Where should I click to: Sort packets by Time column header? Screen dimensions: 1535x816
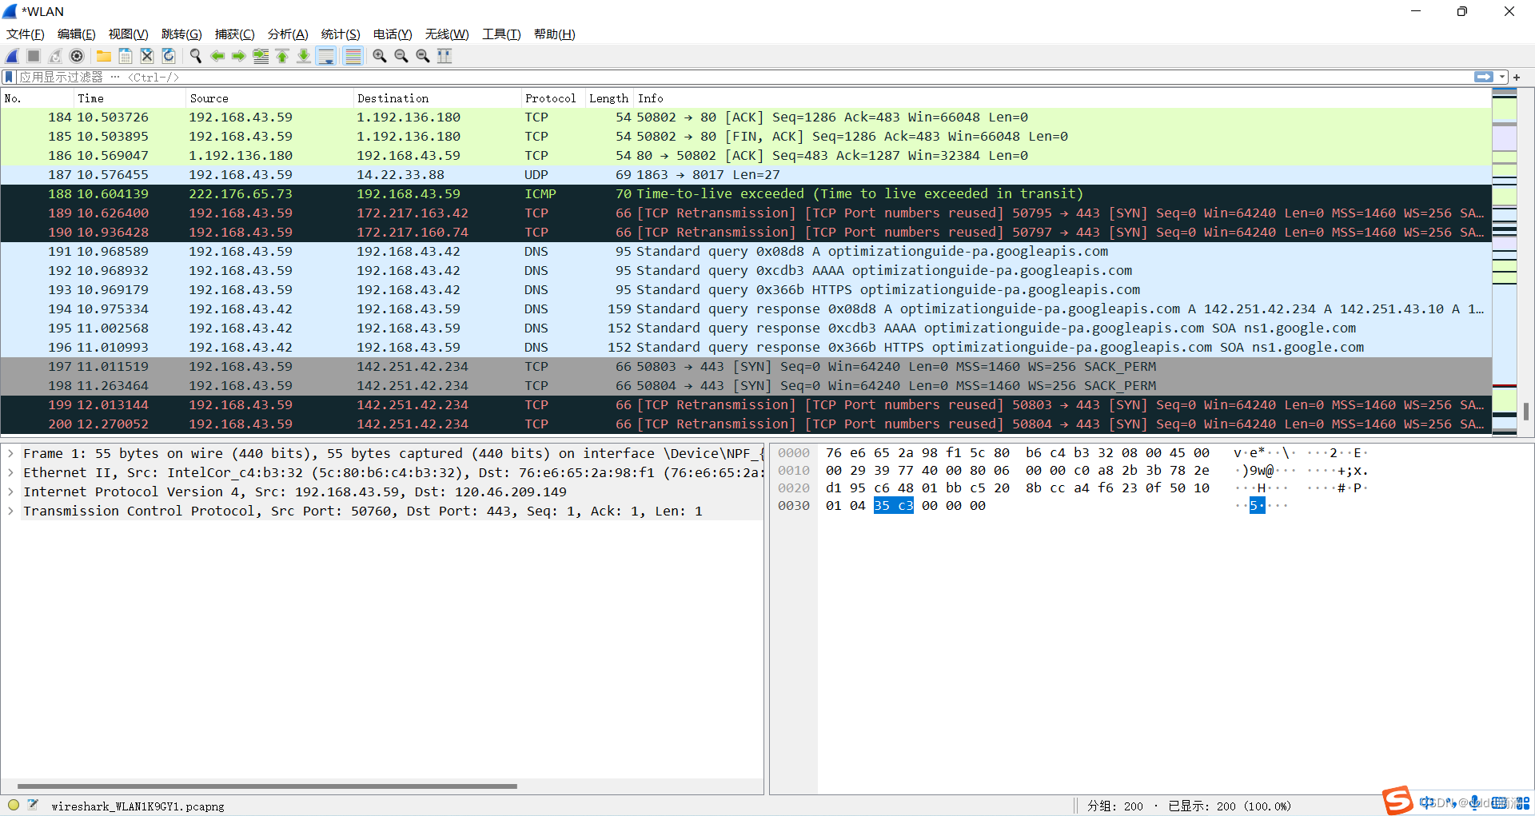(x=130, y=98)
